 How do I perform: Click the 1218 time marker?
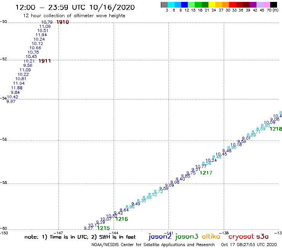[276, 129]
